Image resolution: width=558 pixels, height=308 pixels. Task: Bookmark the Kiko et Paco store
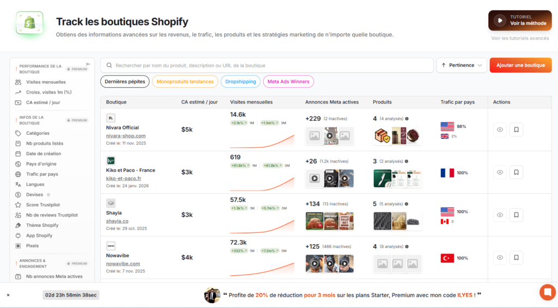[x=517, y=173]
